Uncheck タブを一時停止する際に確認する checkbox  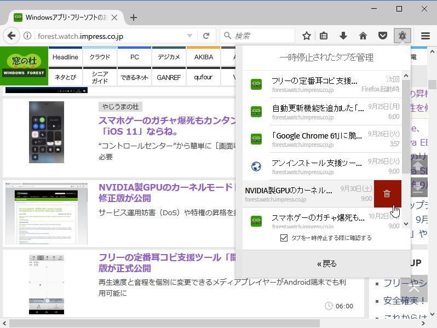coord(284,238)
